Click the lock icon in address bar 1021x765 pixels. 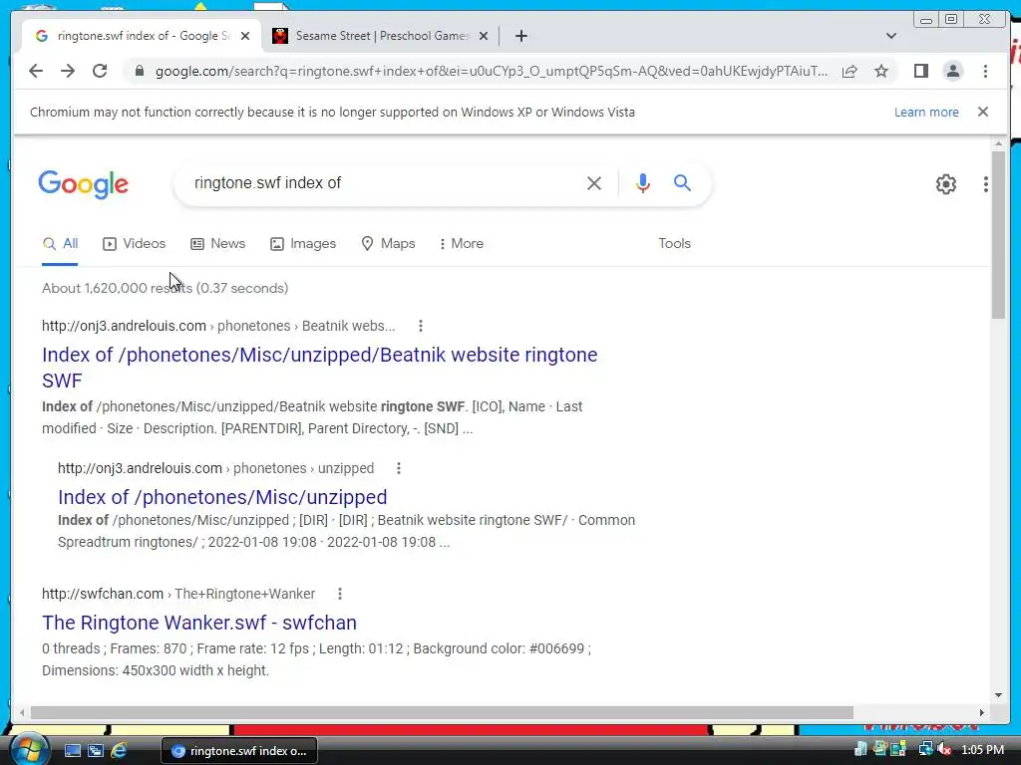[x=139, y=71]
